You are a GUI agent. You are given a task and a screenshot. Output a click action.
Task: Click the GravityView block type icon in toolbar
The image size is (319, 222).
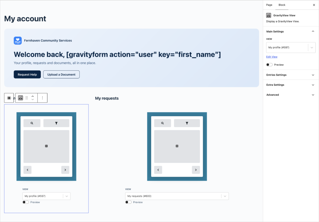tap(21, 98)
